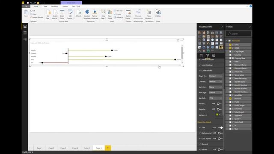Click the Get Data ribbon icon
274x154 pixels.
[x=48, y=14]
